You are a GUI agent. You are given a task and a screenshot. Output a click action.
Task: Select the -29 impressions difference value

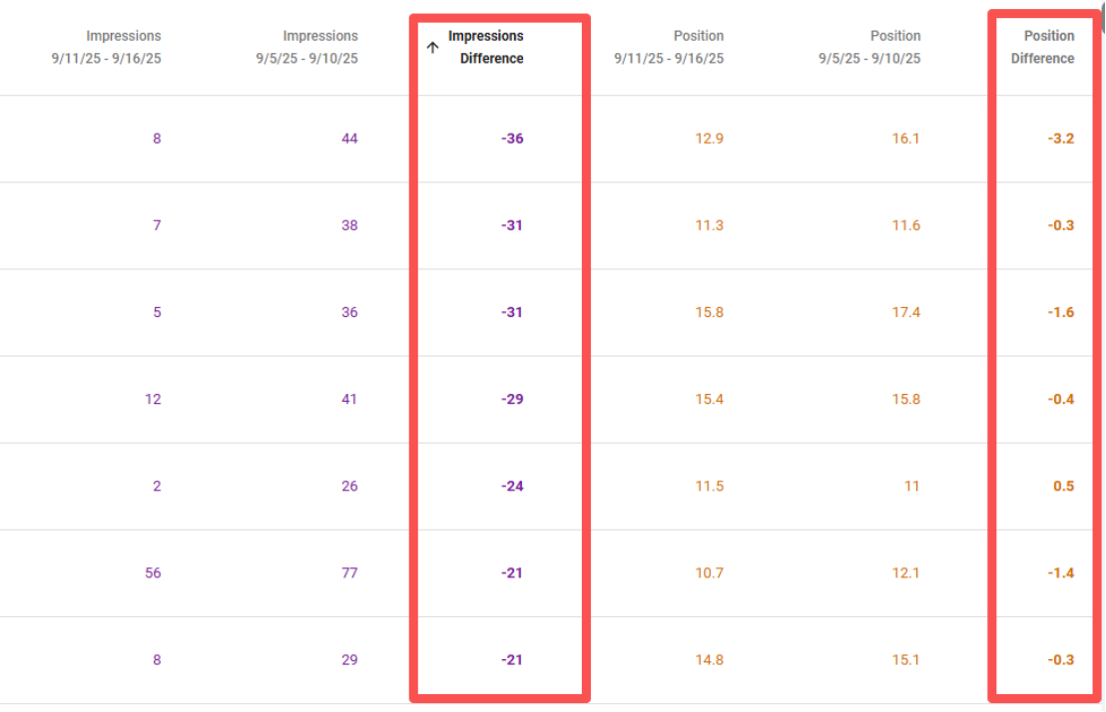[x=512, y=400]
